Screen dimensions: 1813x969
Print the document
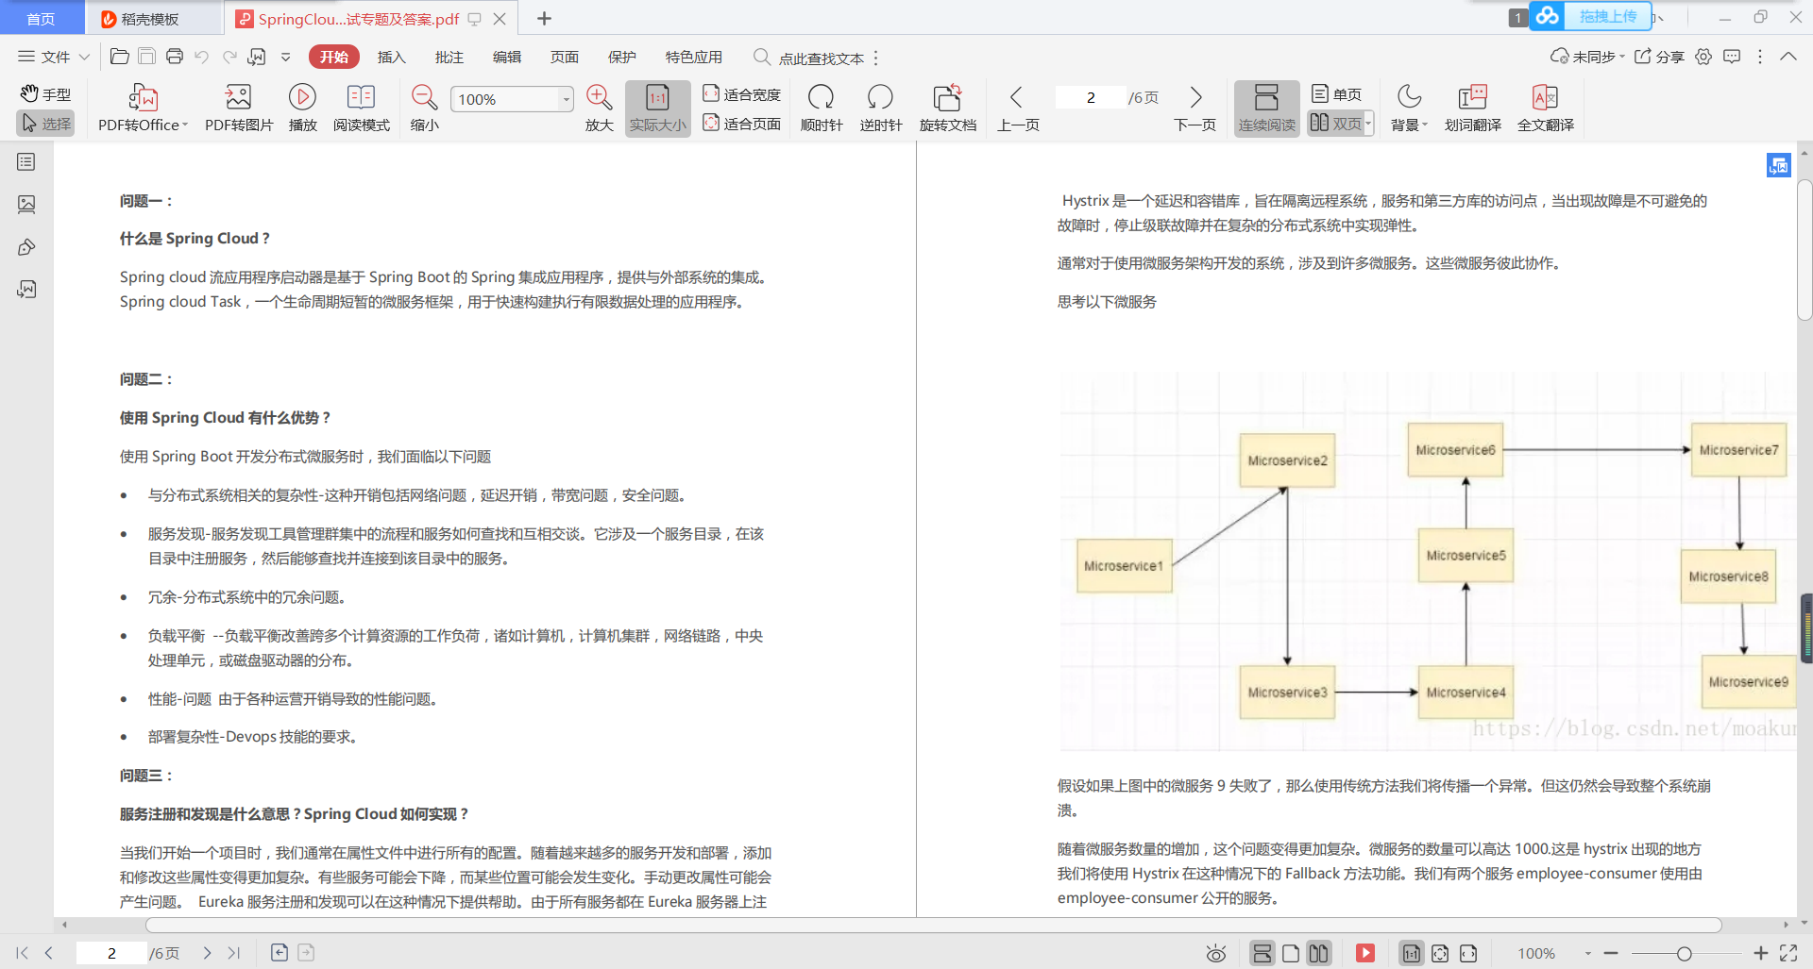point(175,57)
